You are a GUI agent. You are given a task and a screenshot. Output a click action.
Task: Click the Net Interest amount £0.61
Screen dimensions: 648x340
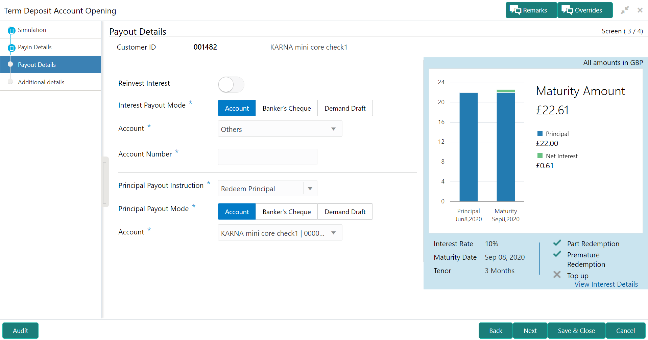click(545, 166)
